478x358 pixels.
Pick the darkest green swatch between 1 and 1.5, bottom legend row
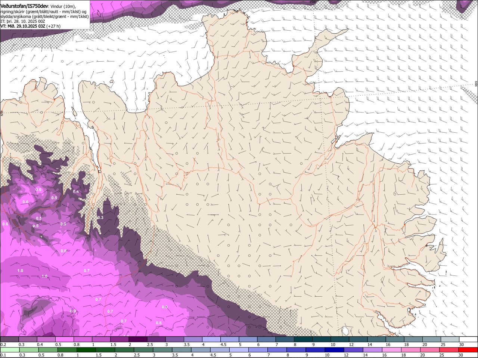point(86,350)
